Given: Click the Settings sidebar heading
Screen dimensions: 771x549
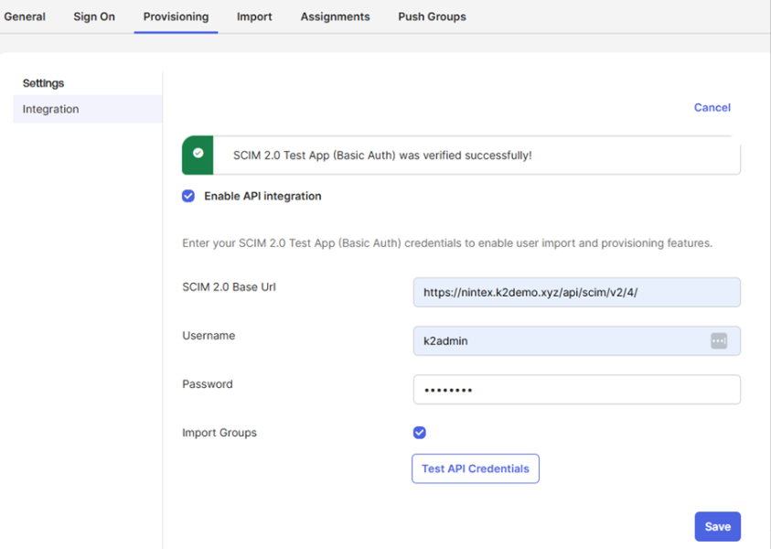Looking at the screenshot, I should (x=43, y=83).
